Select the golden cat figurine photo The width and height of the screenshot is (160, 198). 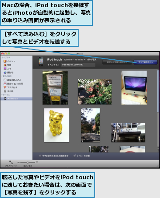pyautogui.click(x=56, y=125)
